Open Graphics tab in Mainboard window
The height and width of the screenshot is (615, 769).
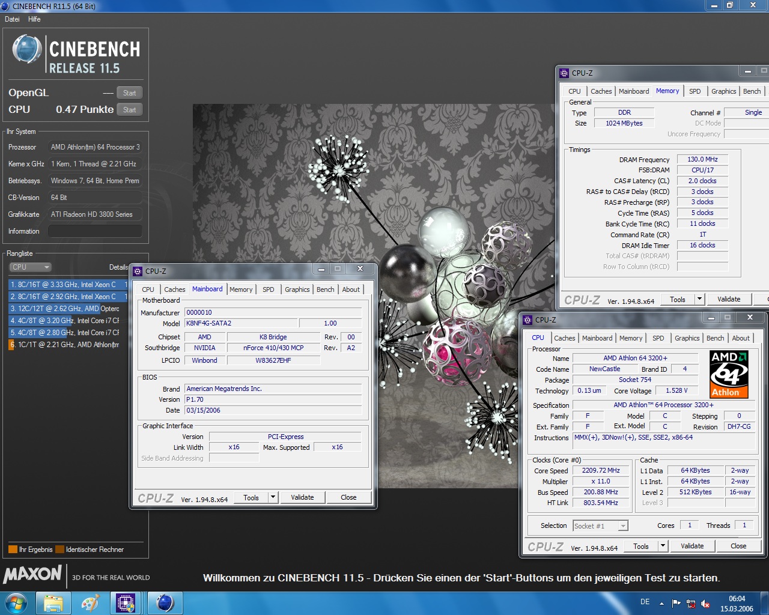pyautogui.click(x=297, y=289)
